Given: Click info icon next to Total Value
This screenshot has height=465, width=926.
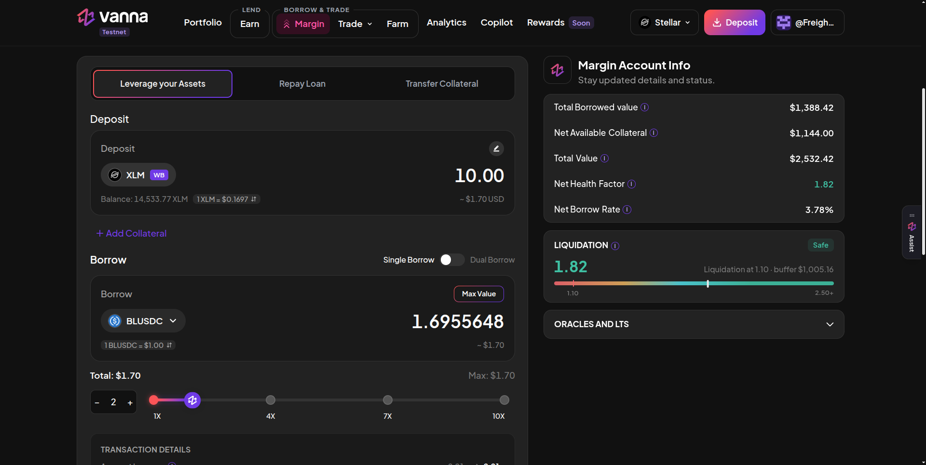Looking at the screenshot, I should tap(604, 159).
